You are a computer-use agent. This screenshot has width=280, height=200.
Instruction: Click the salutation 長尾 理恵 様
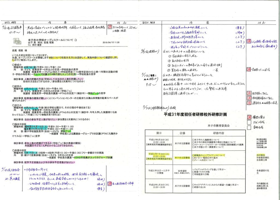coord(19,51)
